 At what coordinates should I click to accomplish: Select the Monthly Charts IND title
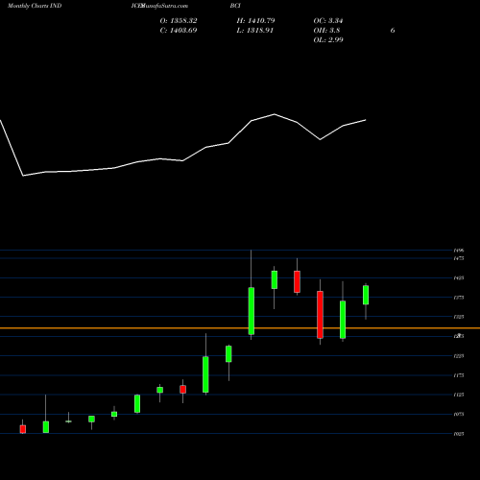[35, 6]
